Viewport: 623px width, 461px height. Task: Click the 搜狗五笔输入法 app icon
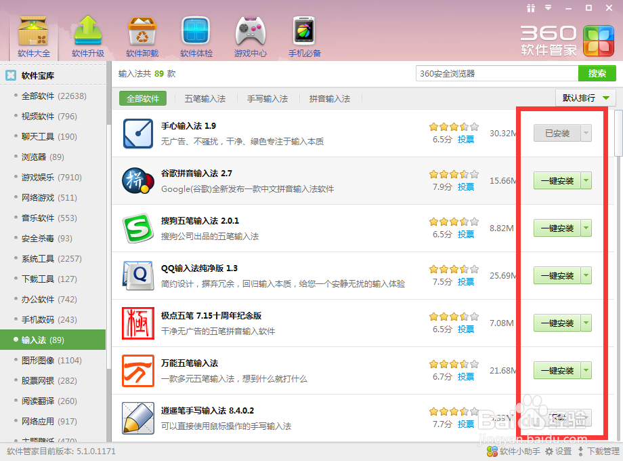(x=138, y=228)
